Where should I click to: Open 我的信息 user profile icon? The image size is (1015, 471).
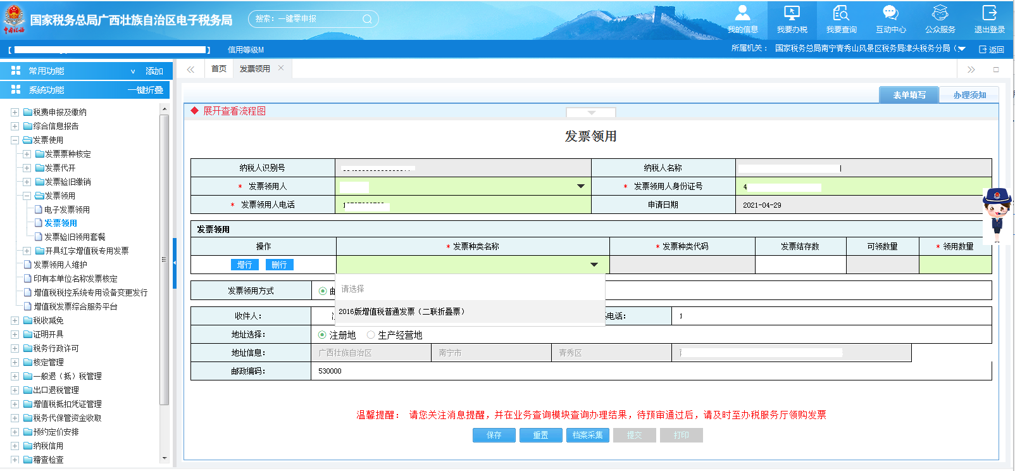(742, 14)
